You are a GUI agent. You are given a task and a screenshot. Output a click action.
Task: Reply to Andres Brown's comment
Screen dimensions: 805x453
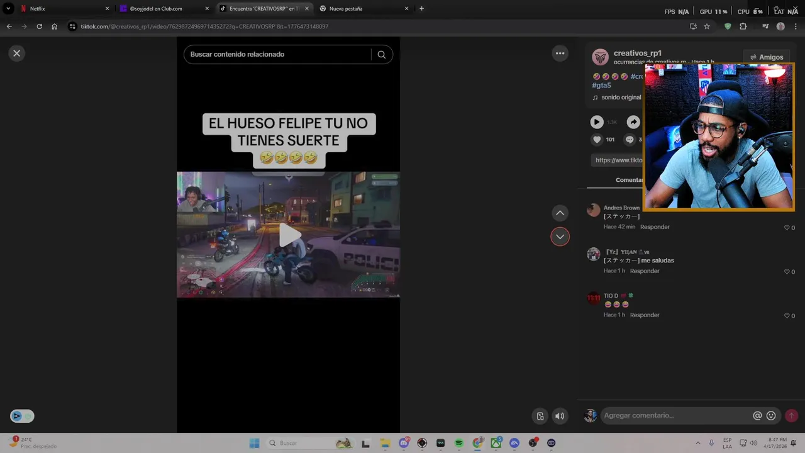click(655, 227)
